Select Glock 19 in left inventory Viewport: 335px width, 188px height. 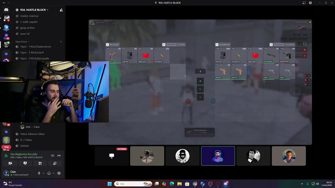(x=113, y=55)
